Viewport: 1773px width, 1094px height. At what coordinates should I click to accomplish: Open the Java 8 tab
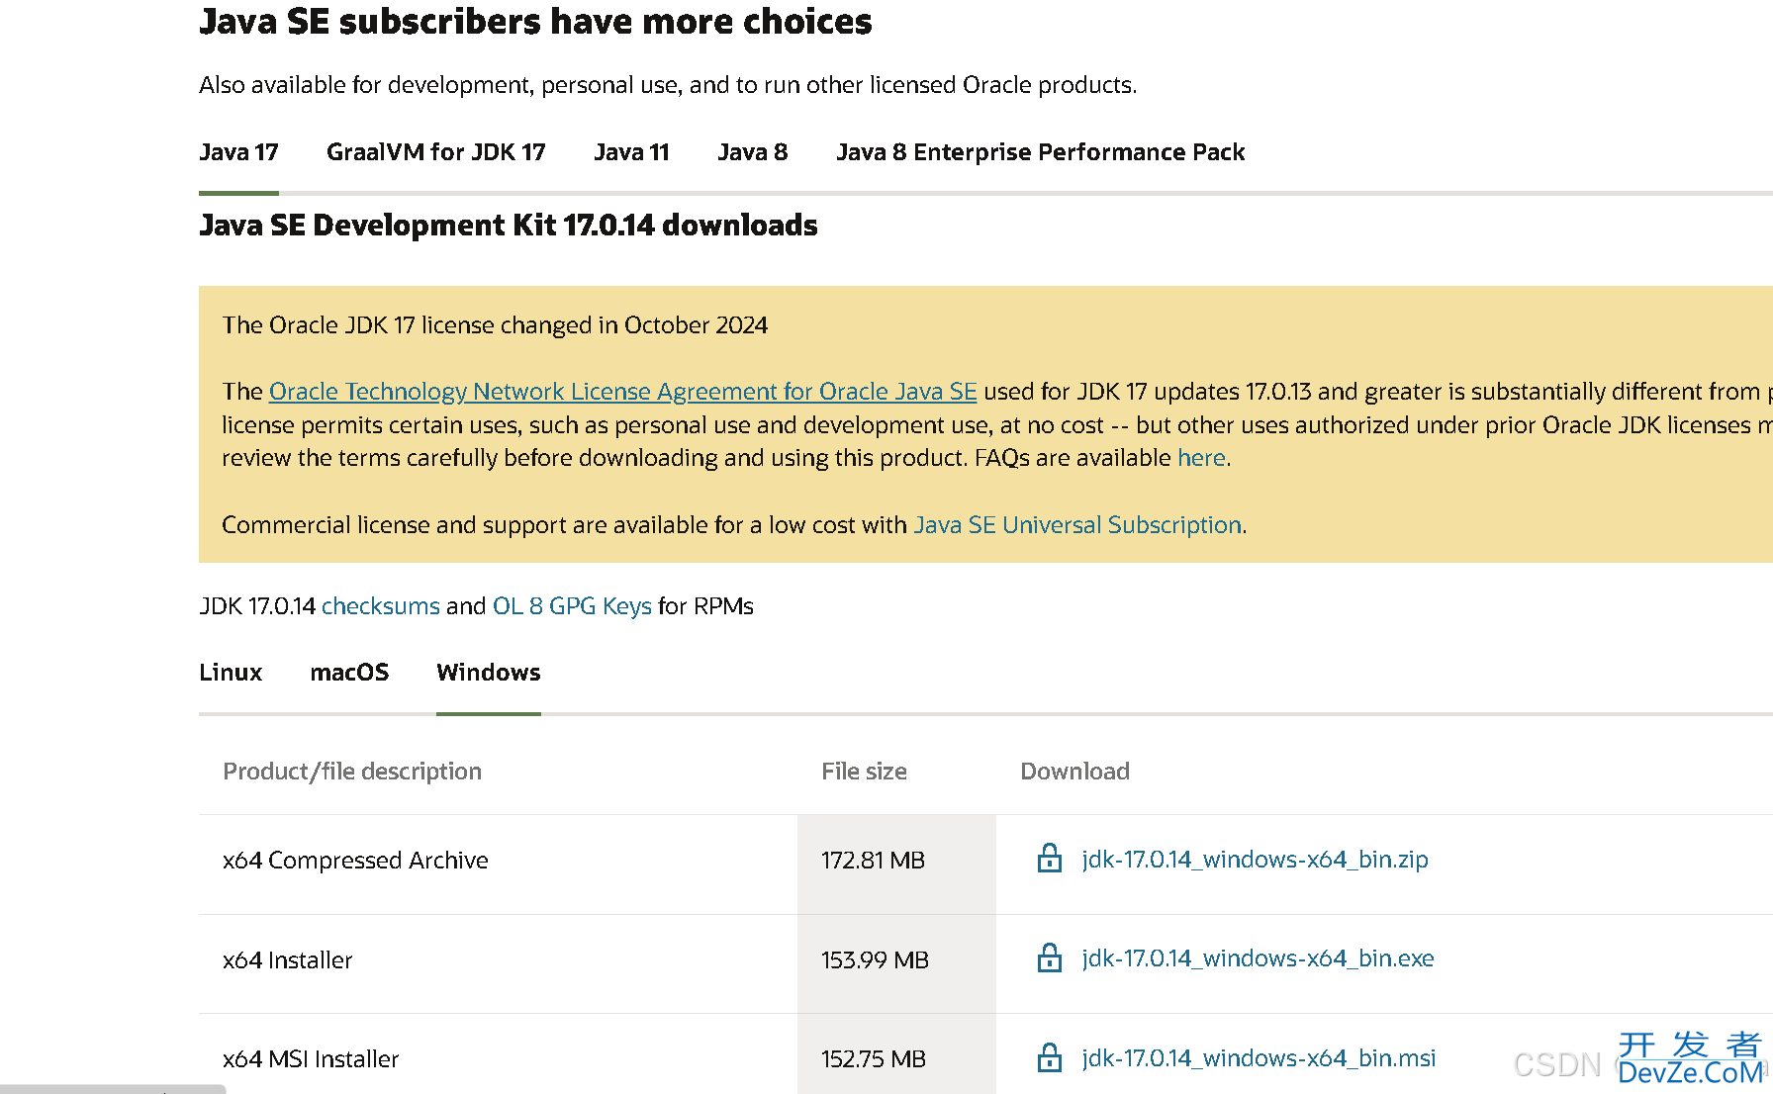pyautogui.click(x=753, y=152)
